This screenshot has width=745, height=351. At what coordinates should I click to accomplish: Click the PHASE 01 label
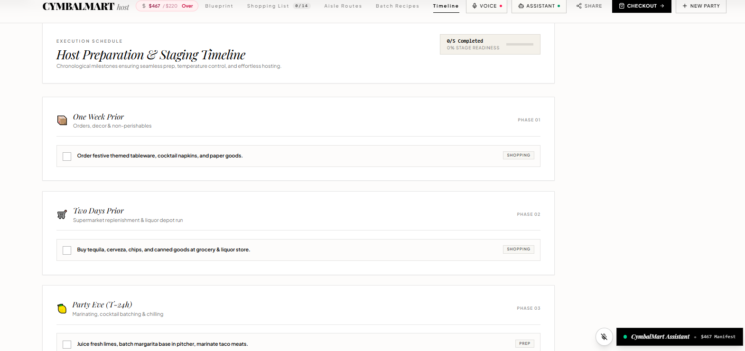click(529, 120)
